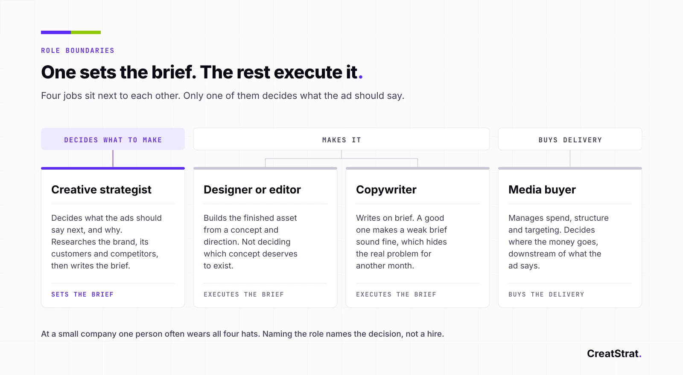The height and width of the screenshot is (375, 683).
Task: Click the CreatStrat logo
Action: point(614,353)
